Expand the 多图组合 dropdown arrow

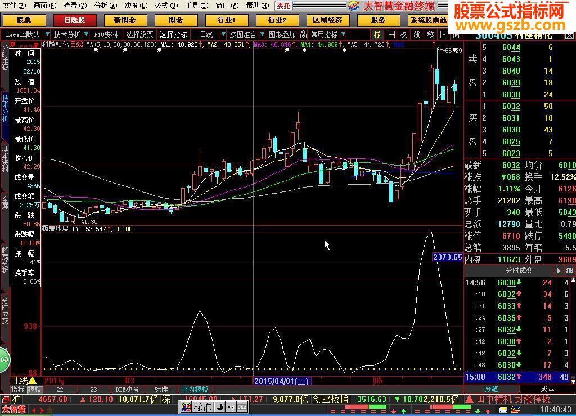coord(262,34)
